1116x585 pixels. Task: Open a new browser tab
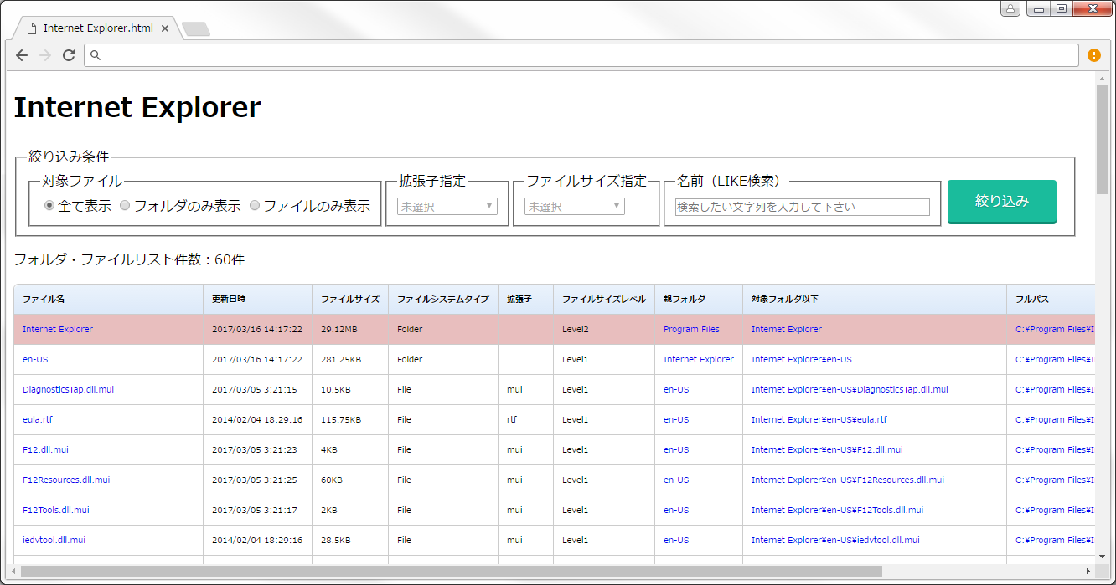pos(195,28)
